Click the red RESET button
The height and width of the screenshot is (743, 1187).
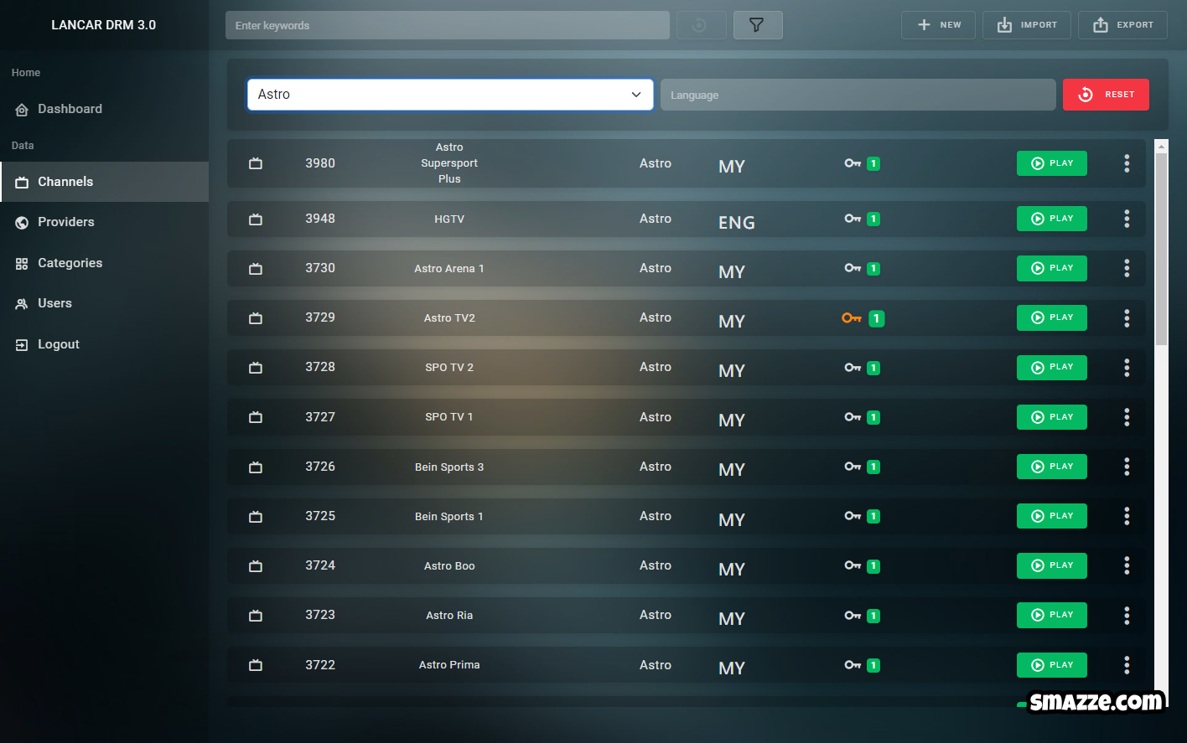tap(1106, 95)
